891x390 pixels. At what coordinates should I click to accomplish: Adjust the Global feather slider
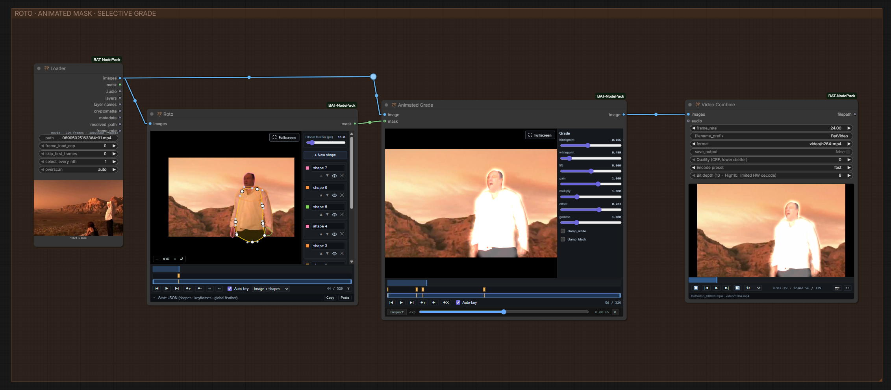point(325,142)
